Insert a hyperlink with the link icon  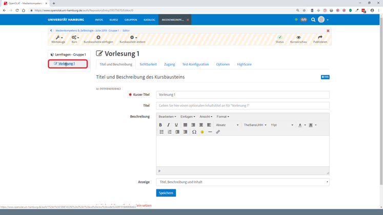[x=218, y=132]
